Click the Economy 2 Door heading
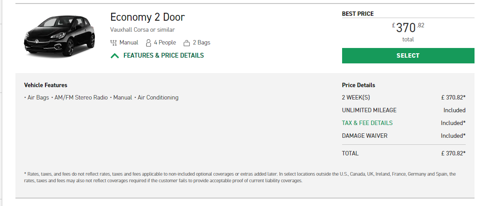The width and height of the screenshot is (486, 206). 147,17
